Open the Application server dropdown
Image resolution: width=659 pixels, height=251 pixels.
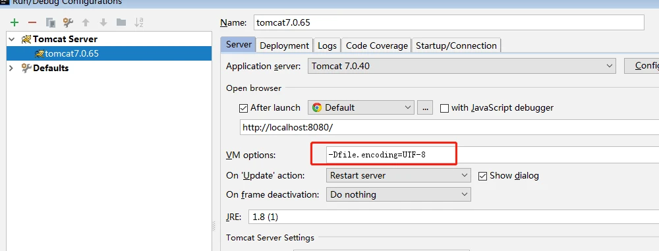pyautogui.click(x=461, y=66)
